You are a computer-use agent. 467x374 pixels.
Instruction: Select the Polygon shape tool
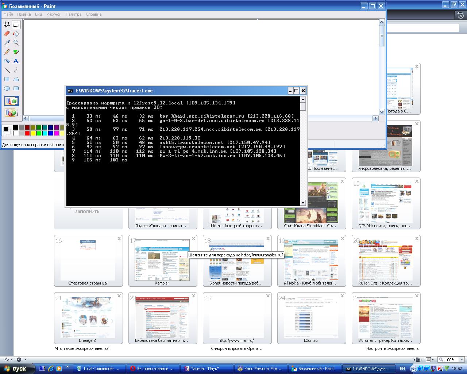[x=16, y=79]
